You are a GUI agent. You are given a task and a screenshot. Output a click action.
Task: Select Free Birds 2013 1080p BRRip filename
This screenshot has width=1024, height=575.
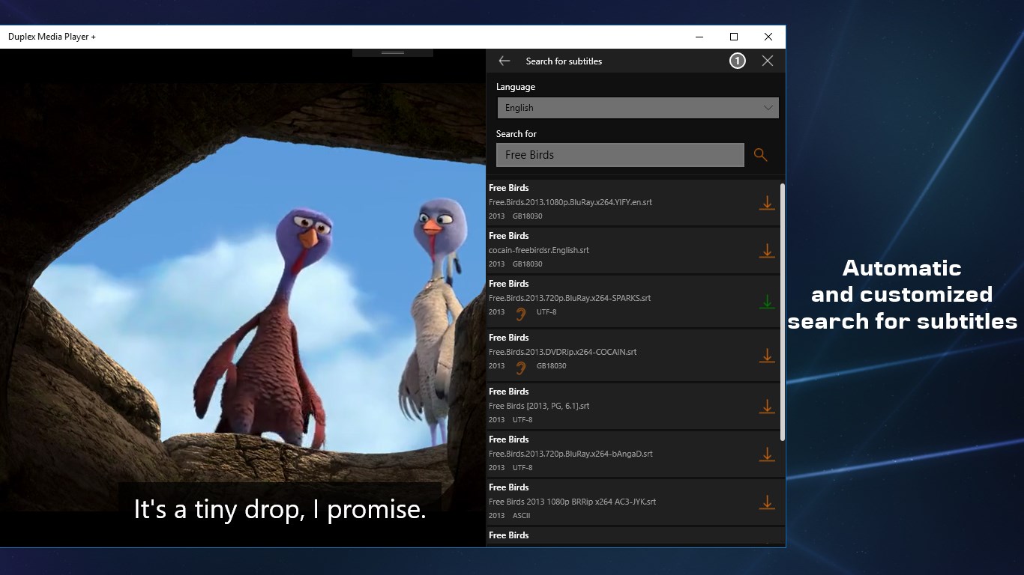coord(572,502)
